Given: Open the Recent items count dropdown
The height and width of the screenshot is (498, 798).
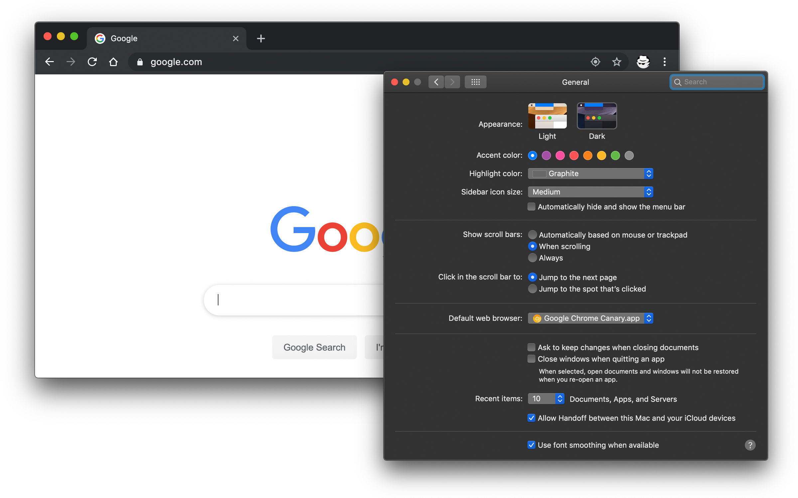Looking at the screenshot, I should (546, 399).
